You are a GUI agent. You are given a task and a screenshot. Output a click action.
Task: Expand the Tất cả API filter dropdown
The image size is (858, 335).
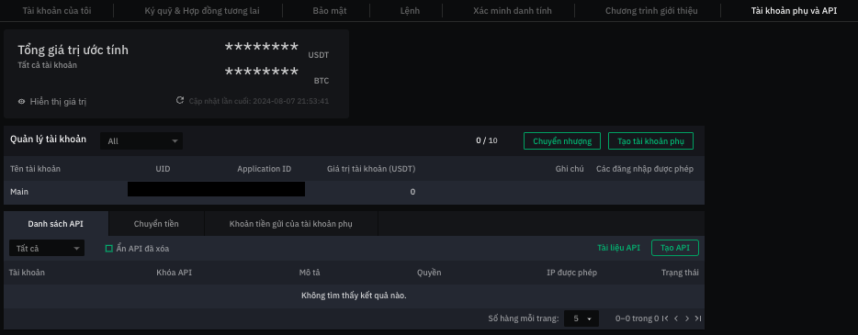[47, 248]
